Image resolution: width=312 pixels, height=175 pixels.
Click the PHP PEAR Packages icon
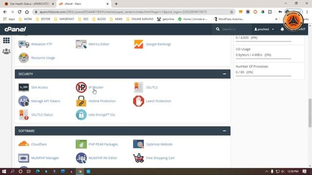pyautogui.click(x=81, y=144)
